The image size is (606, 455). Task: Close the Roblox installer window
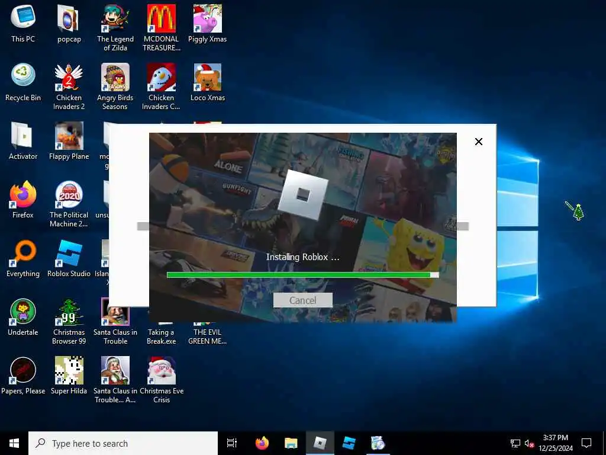click(478, 142)
